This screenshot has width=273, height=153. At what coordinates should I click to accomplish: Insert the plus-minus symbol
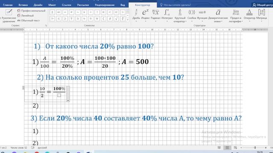(52, 12)
